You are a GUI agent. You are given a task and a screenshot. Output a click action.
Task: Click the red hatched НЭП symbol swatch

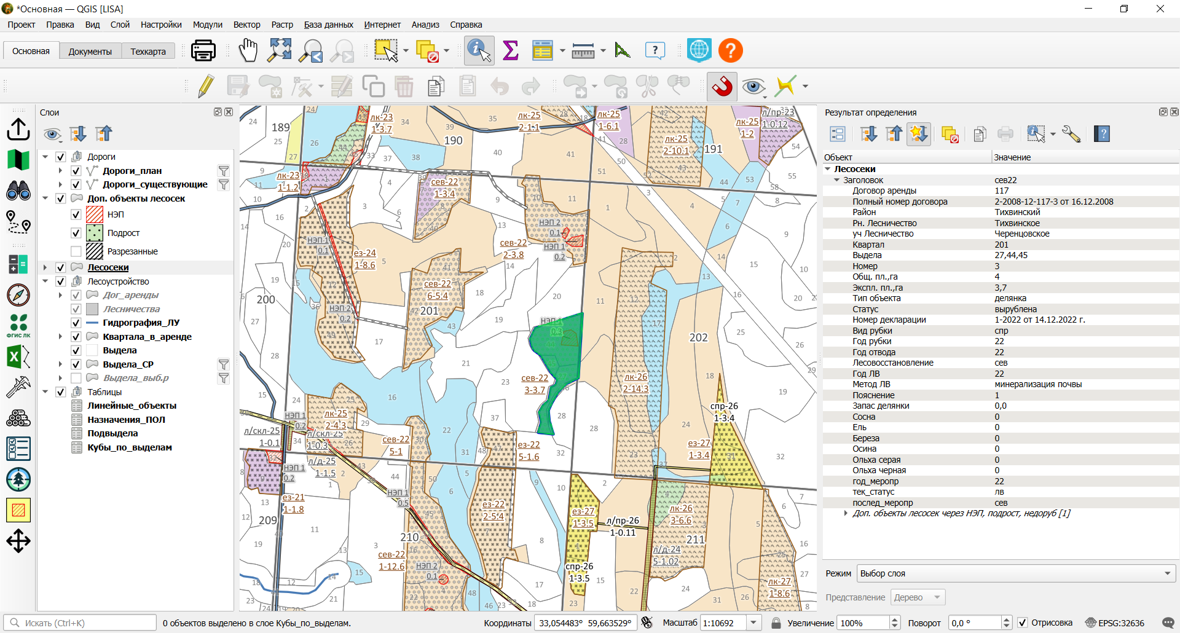tap(95, 214)
